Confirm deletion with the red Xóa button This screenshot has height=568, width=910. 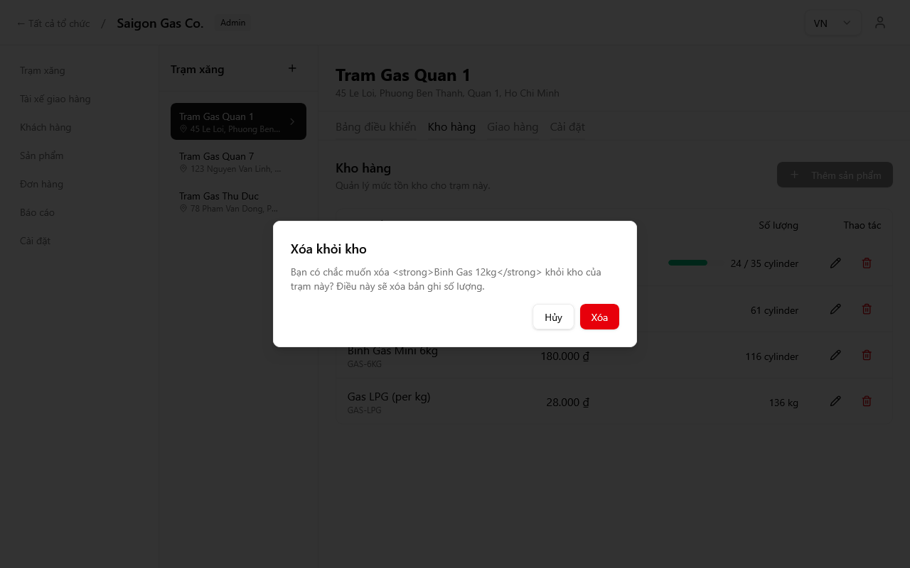[x=599, y=317]
